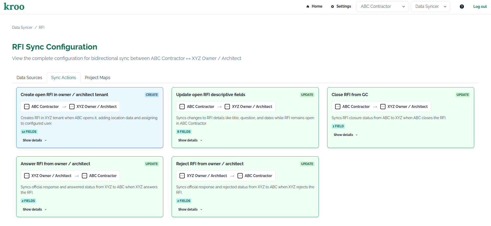
Task: Open the help question mark icon
Action: (x=462, y=7)
